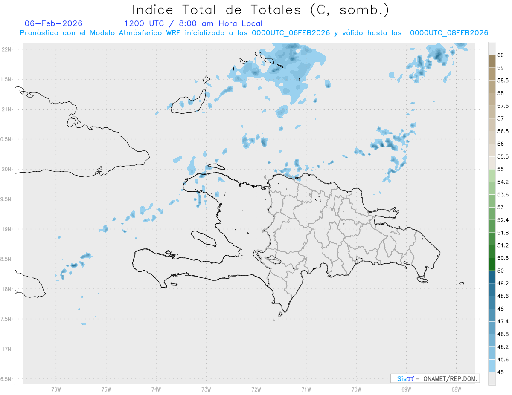Screen dimensions: 512x395
Task: Click the date label 06-Feb-2026
Action: tap(54, 23)
